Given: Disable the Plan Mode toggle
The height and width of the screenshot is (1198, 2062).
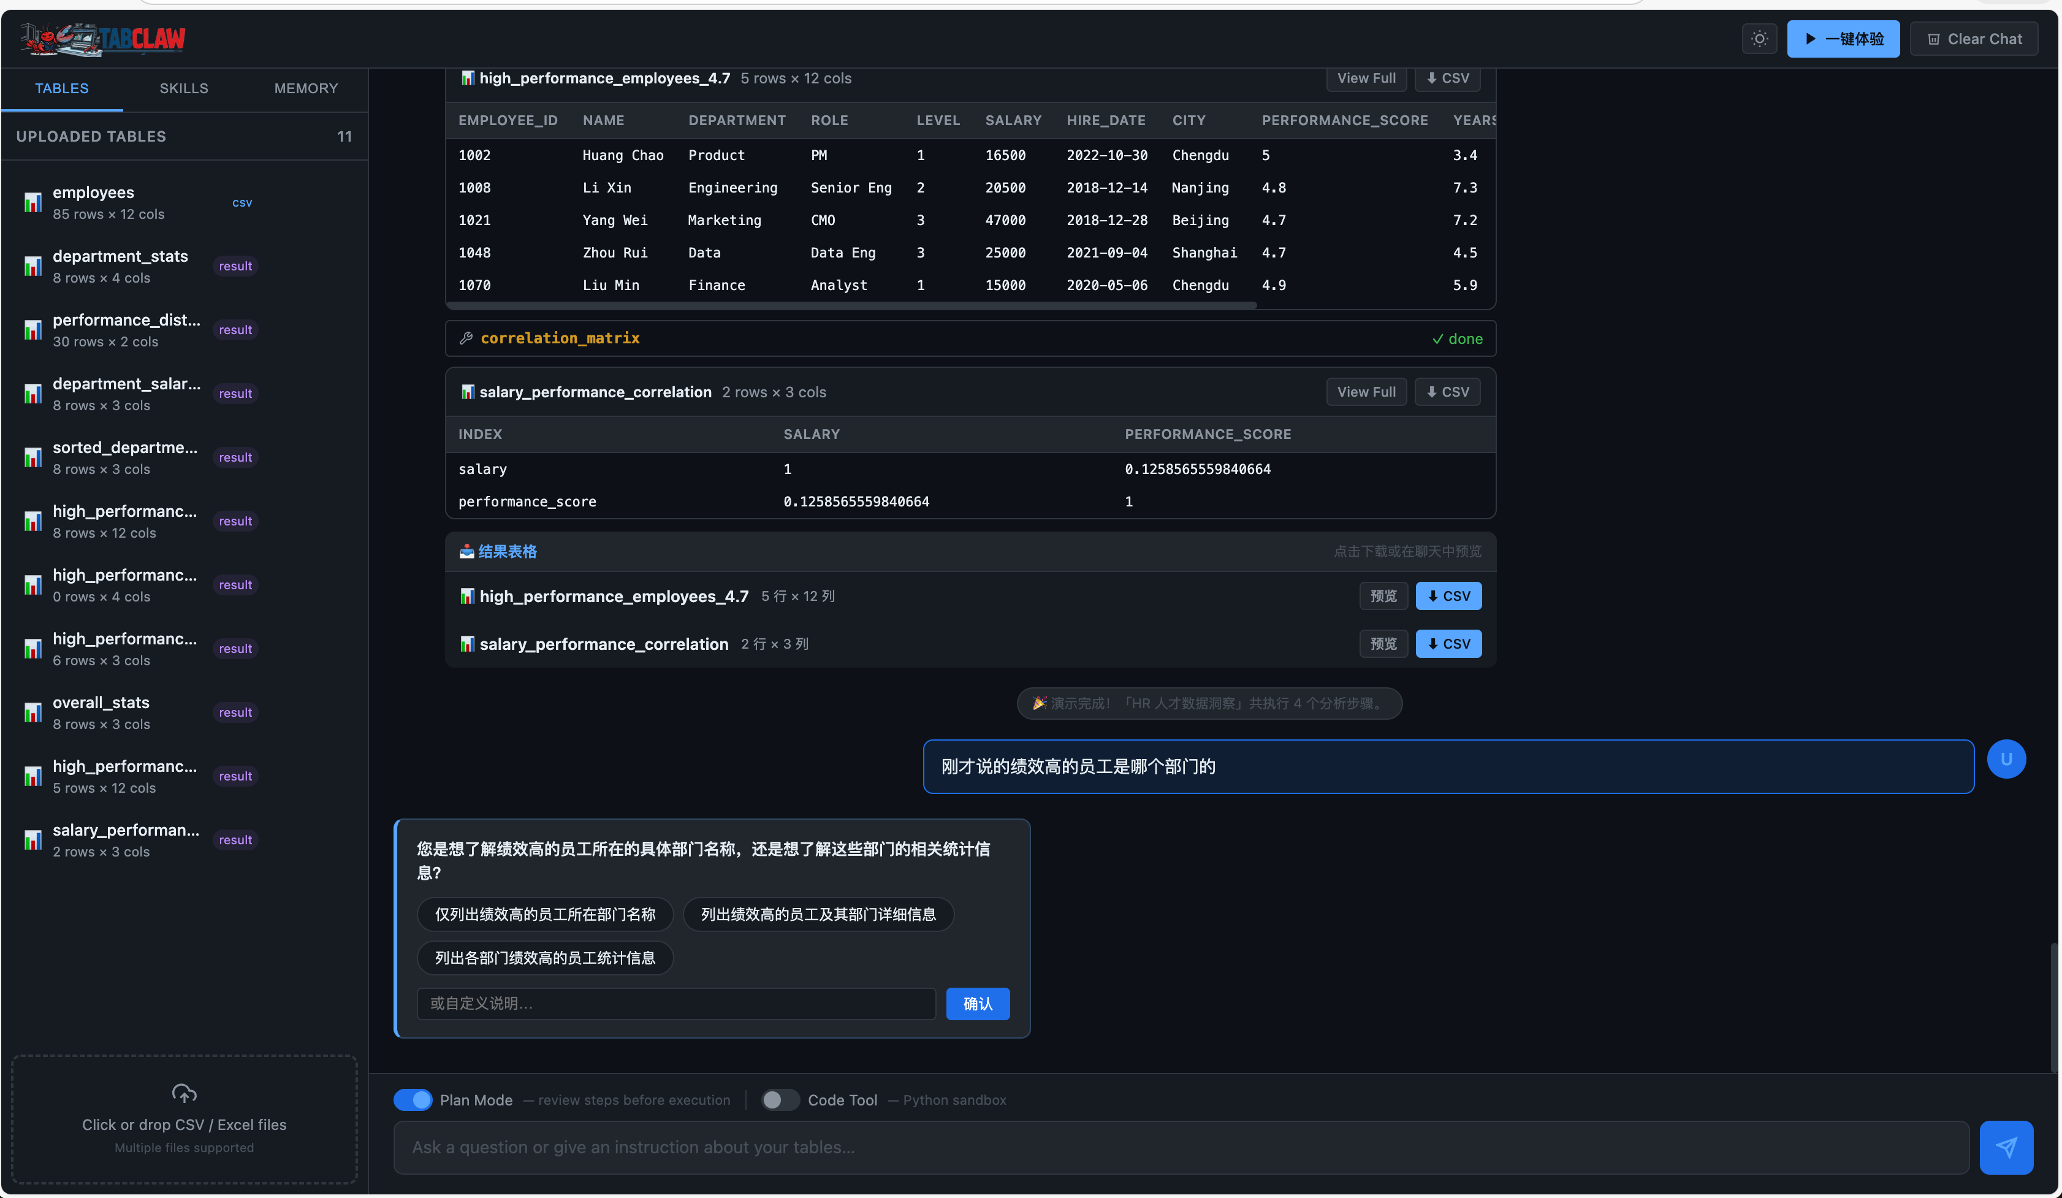Looking at the screenshot, I should [413, 1100].
